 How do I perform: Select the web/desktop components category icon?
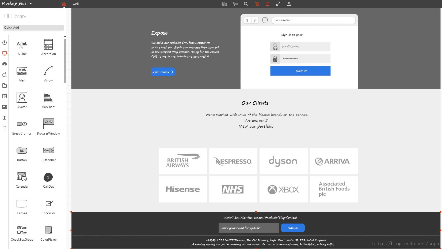point(5,53)
